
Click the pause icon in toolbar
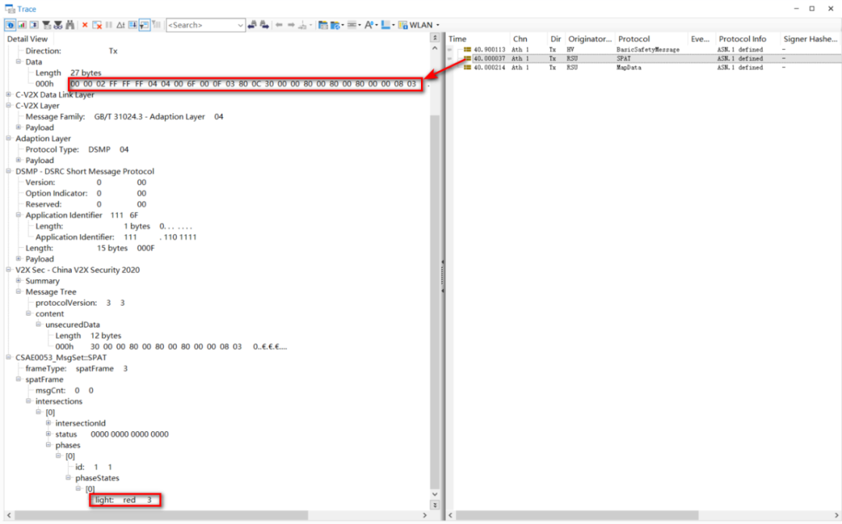pyautogui.click(x=109, y=25)
